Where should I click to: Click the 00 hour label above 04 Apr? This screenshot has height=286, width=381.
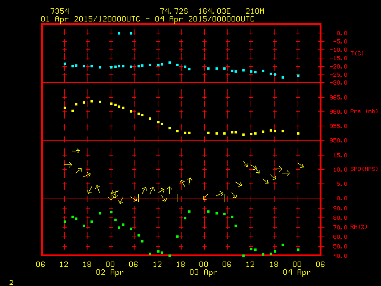(x=297, y=265)
